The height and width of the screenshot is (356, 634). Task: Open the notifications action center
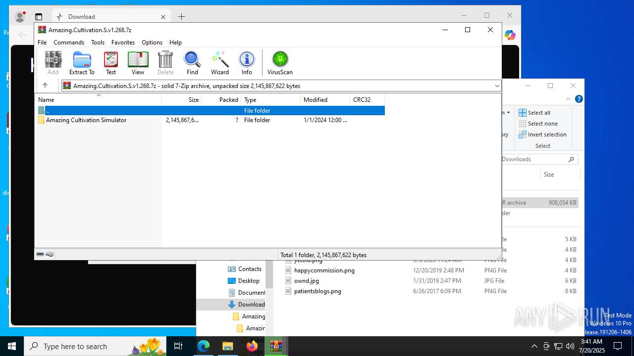[618, 346]
